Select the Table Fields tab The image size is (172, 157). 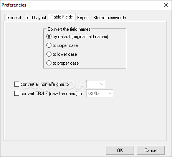[x=62, y=17]
